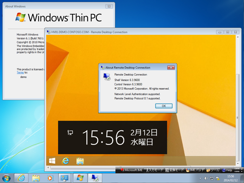The image size is (244, 183).
Task: Close the About Remote Desktop Connection dialog
Action: [x=171, y=67]
